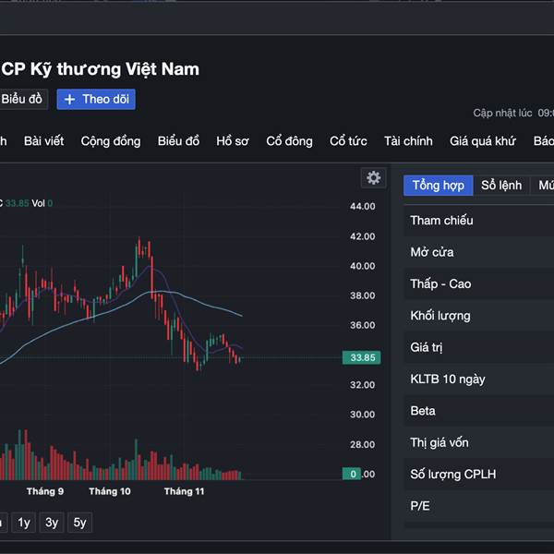
Task: Click the Biểu đồ button near title
Action: point(22,99)
